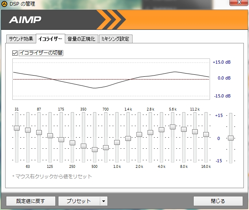Select the イコライザー tab
Viewport: 249px width, 210px height.
[51, 39]
